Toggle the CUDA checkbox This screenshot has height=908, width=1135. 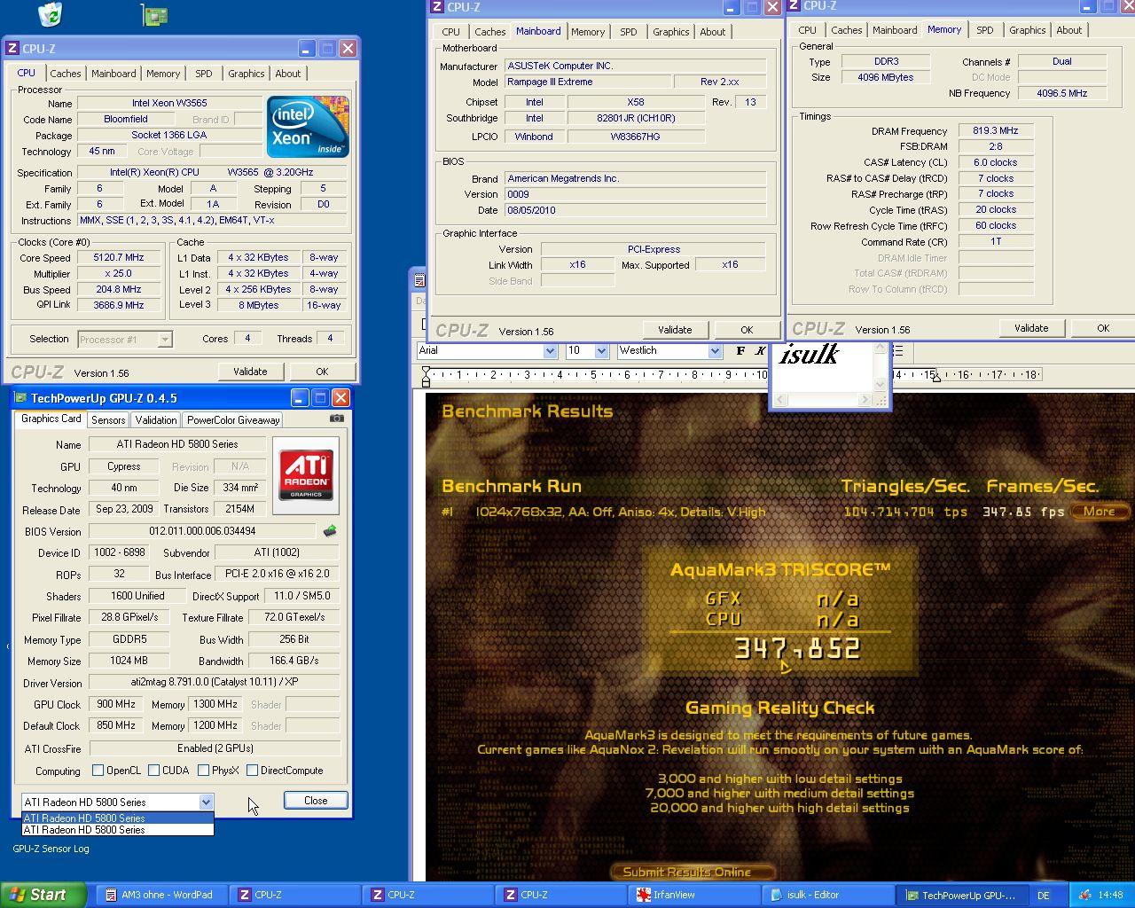click(x=154, y=771)
